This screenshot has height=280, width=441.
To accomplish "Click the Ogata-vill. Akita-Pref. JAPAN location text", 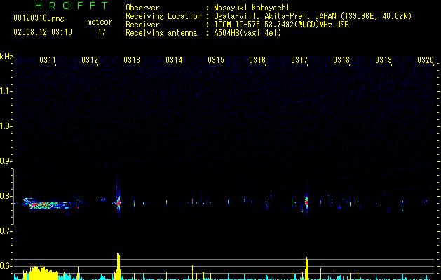I will pyautogui.click(x=313, y=16).
